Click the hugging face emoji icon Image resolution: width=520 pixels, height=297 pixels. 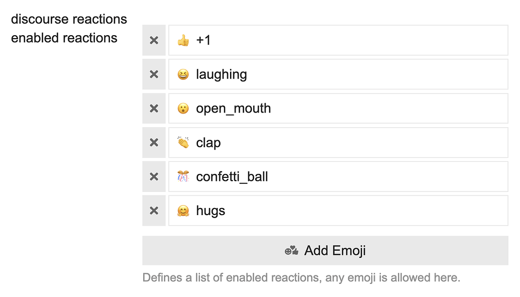183,211
